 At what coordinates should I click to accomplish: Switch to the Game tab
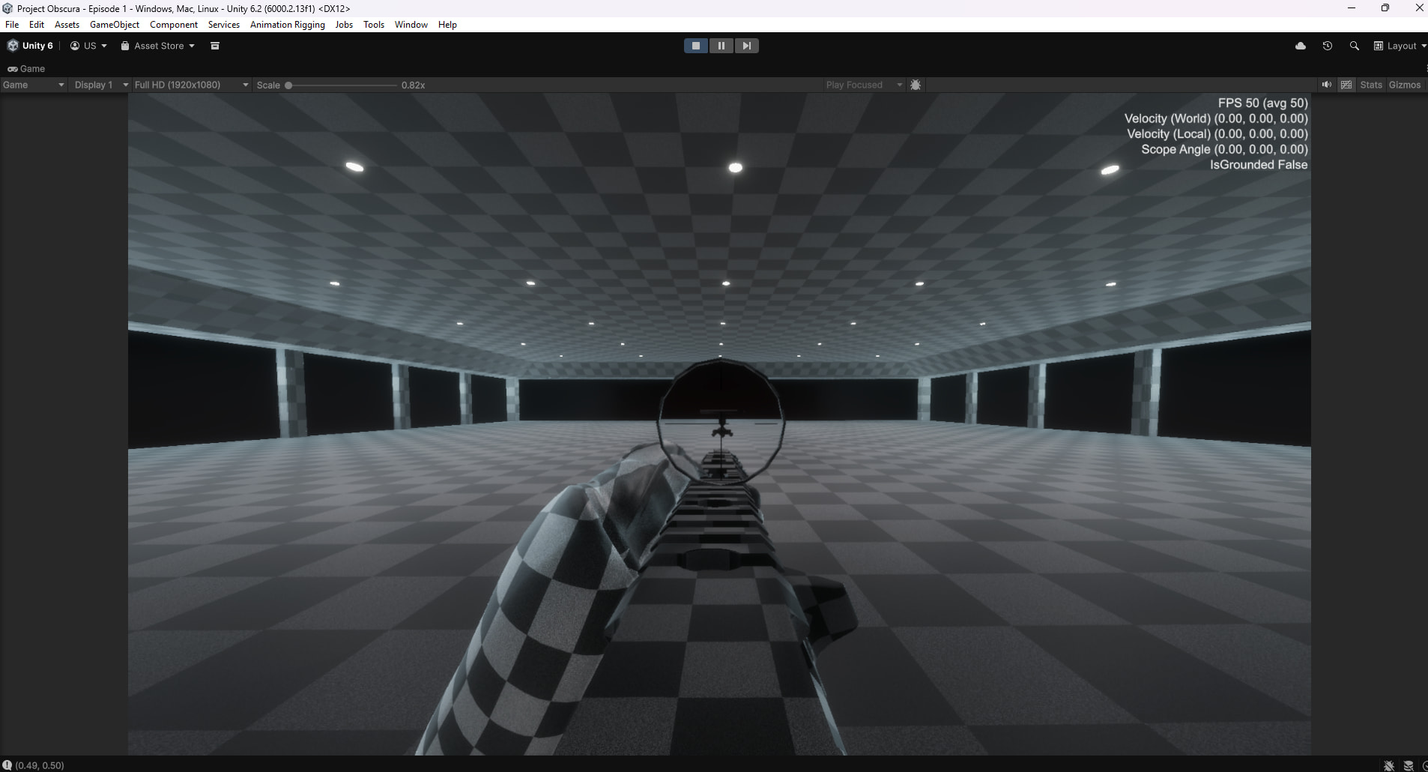[x=28, y=68]
